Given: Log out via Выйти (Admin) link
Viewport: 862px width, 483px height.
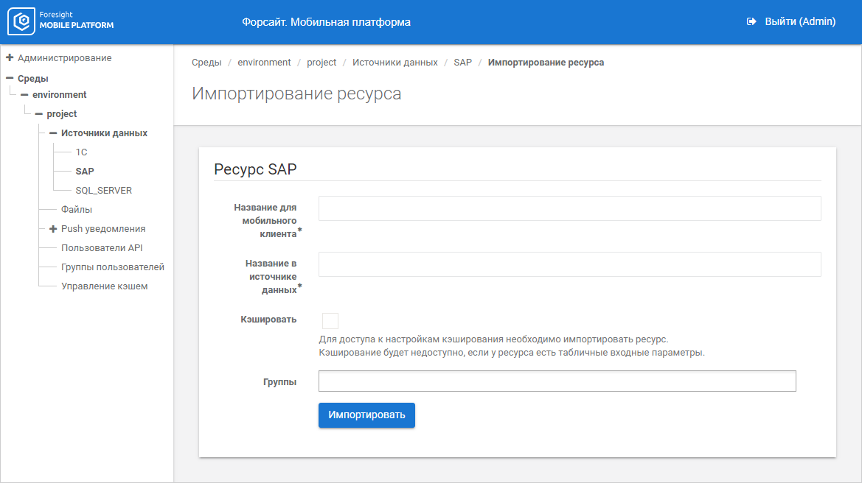Looking at the screenshot, I should [x=800, y=21].
